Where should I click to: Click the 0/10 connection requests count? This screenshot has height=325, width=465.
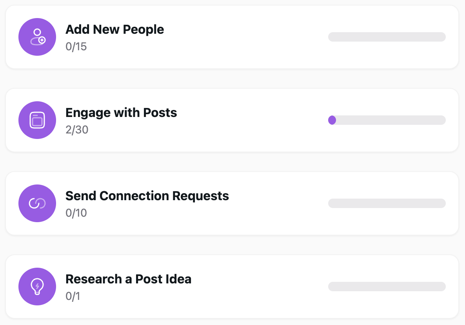76,213
